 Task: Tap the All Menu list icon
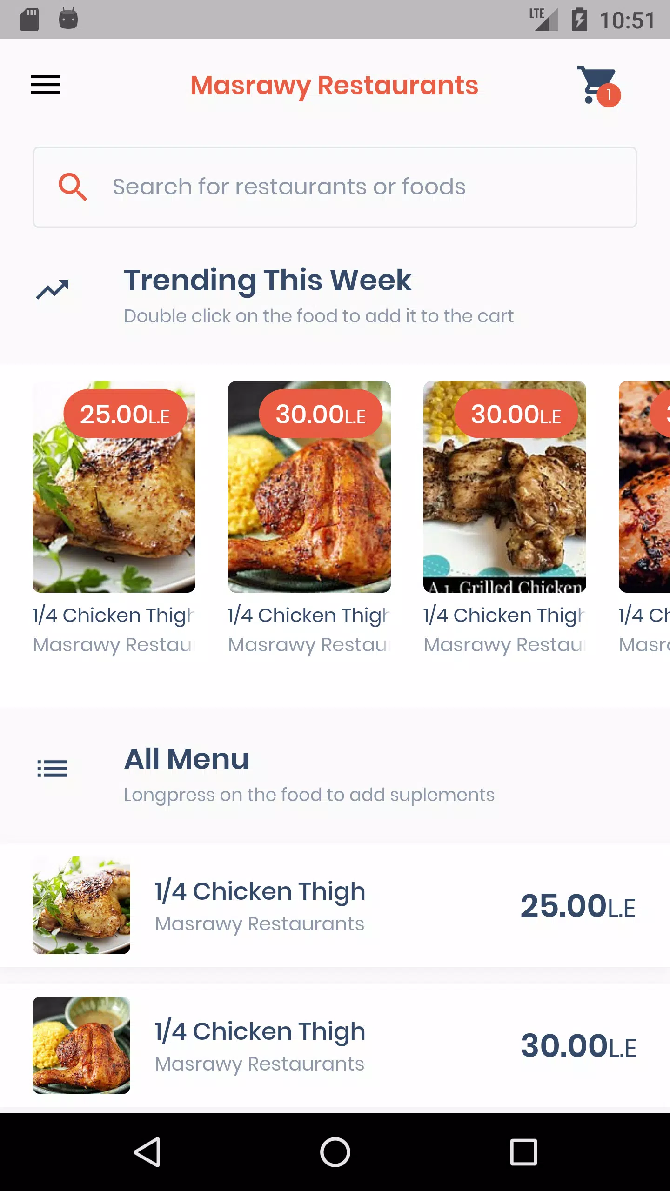click(52, 768)
